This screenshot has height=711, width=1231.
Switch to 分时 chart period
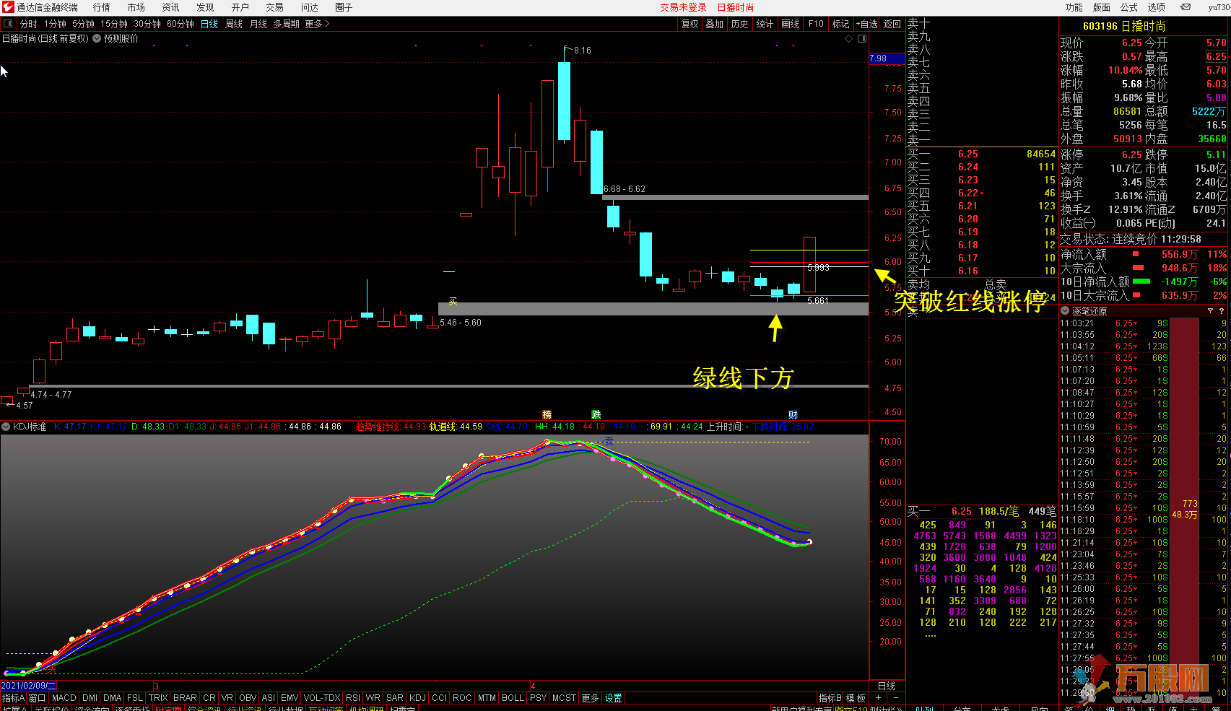pyautogui.click(x=29, y=24)
